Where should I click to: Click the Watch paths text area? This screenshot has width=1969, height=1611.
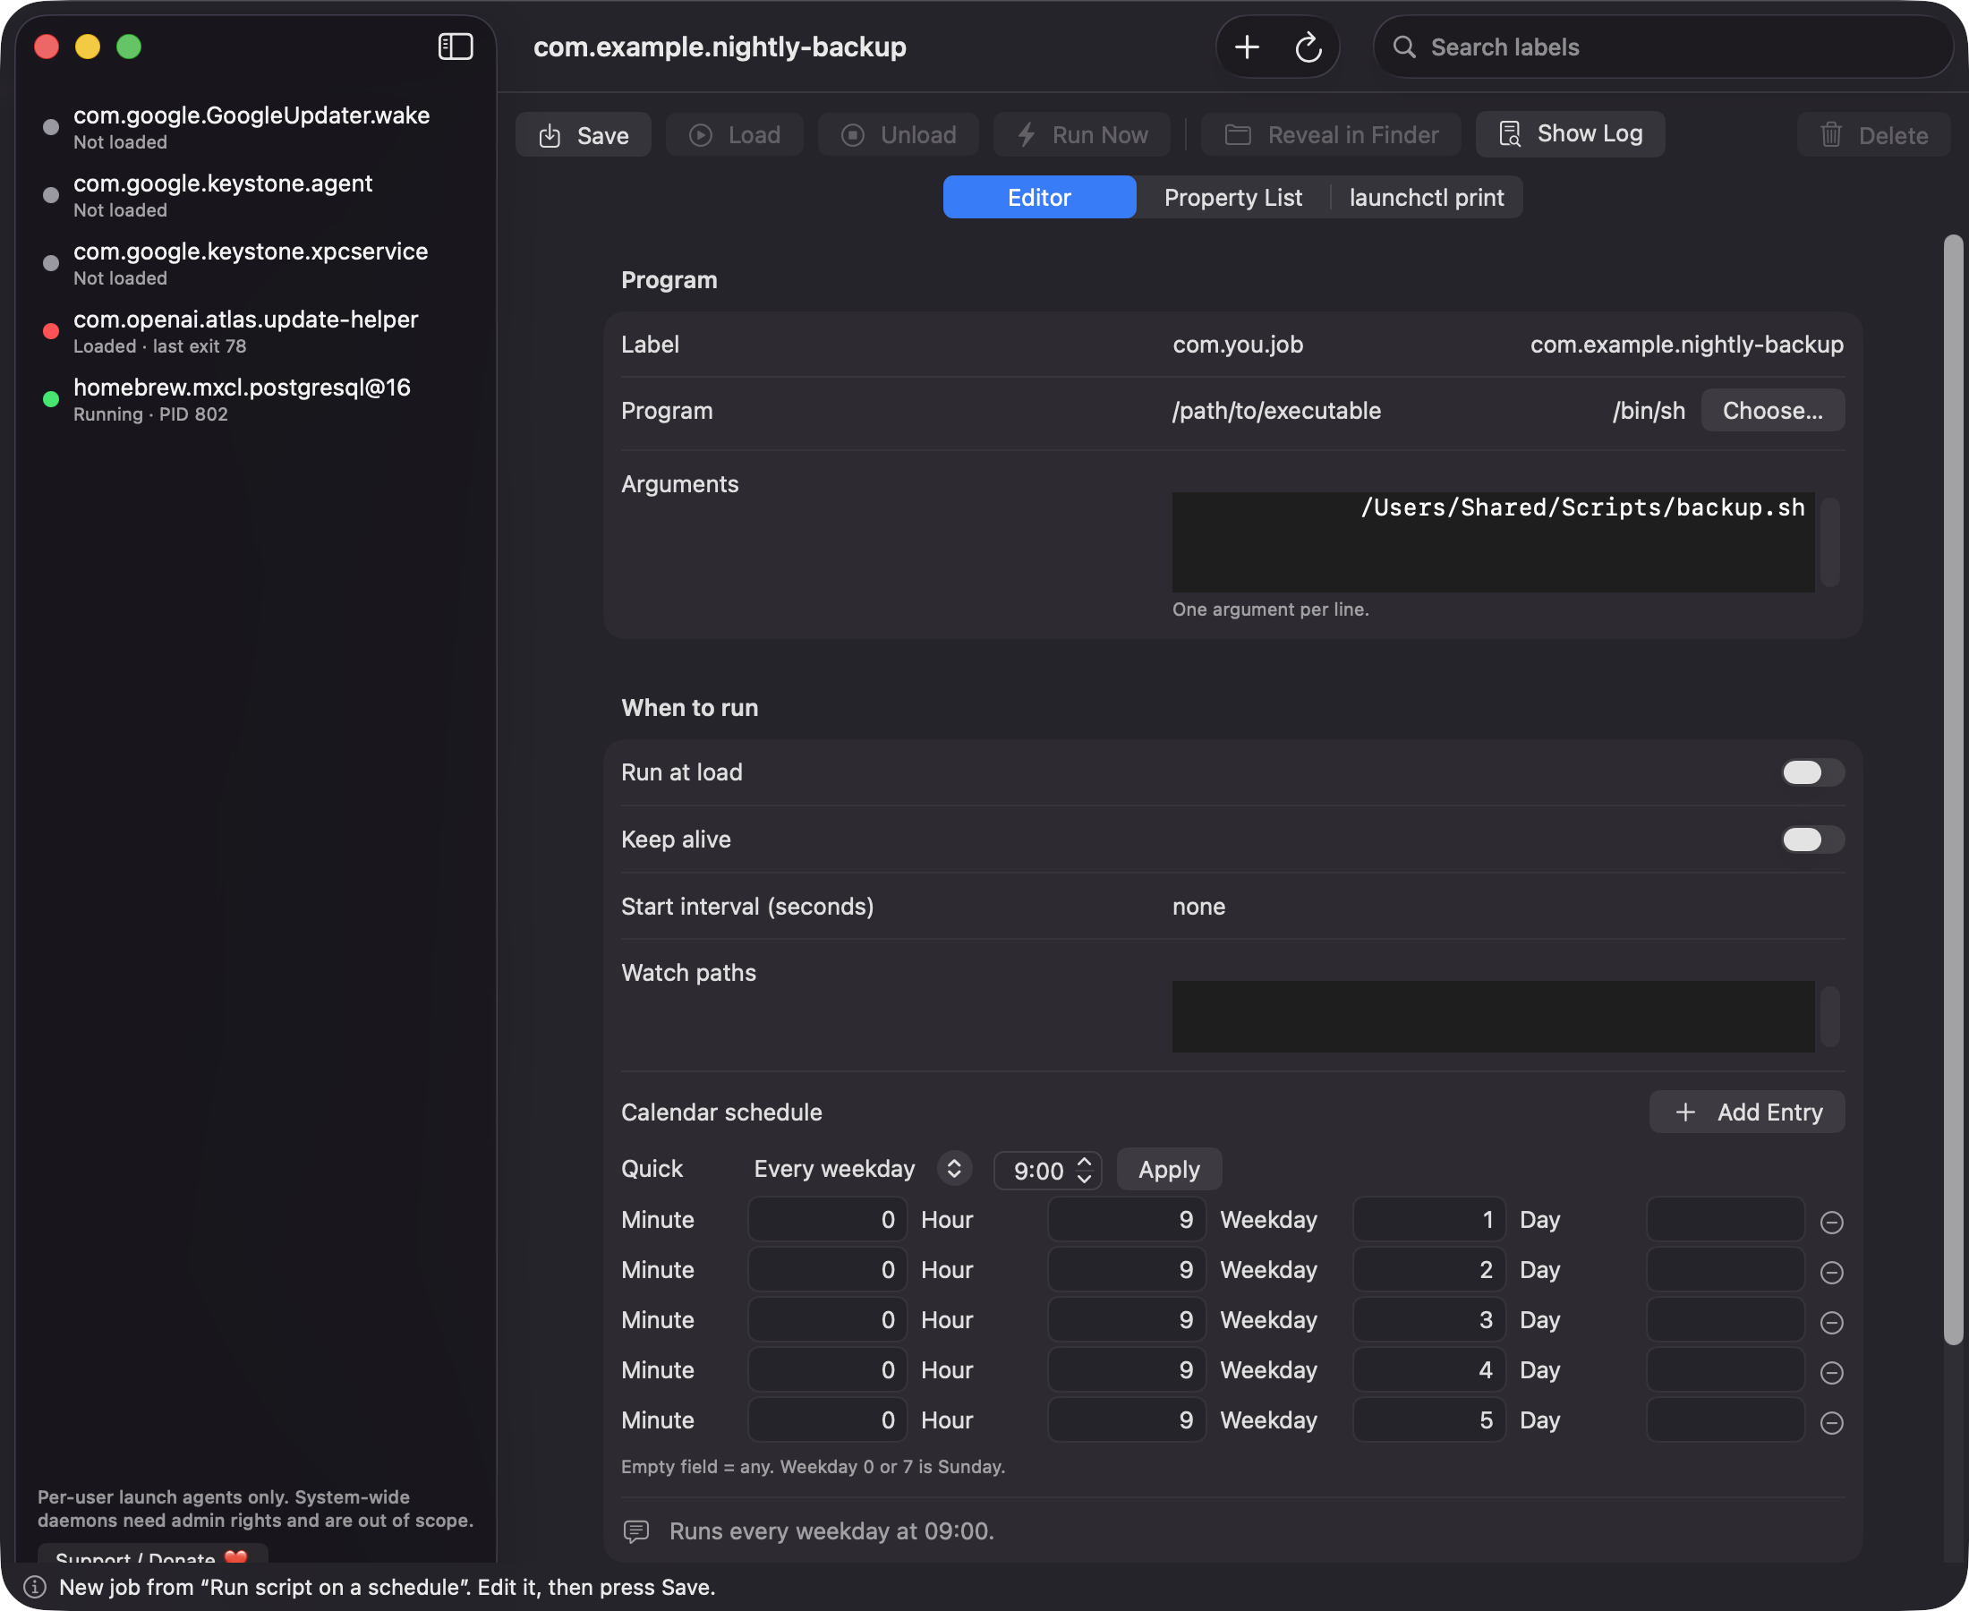tap(1493, 1016)
